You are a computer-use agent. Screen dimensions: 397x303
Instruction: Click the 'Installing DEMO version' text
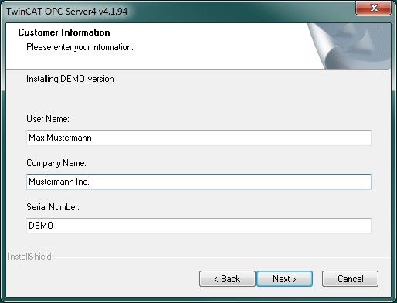coord(70,79)
